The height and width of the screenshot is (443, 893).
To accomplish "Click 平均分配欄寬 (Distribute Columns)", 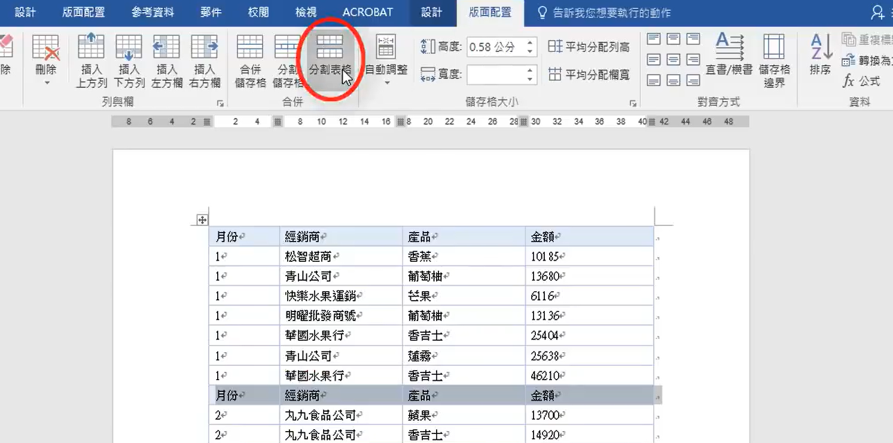I will coord(589,75).
